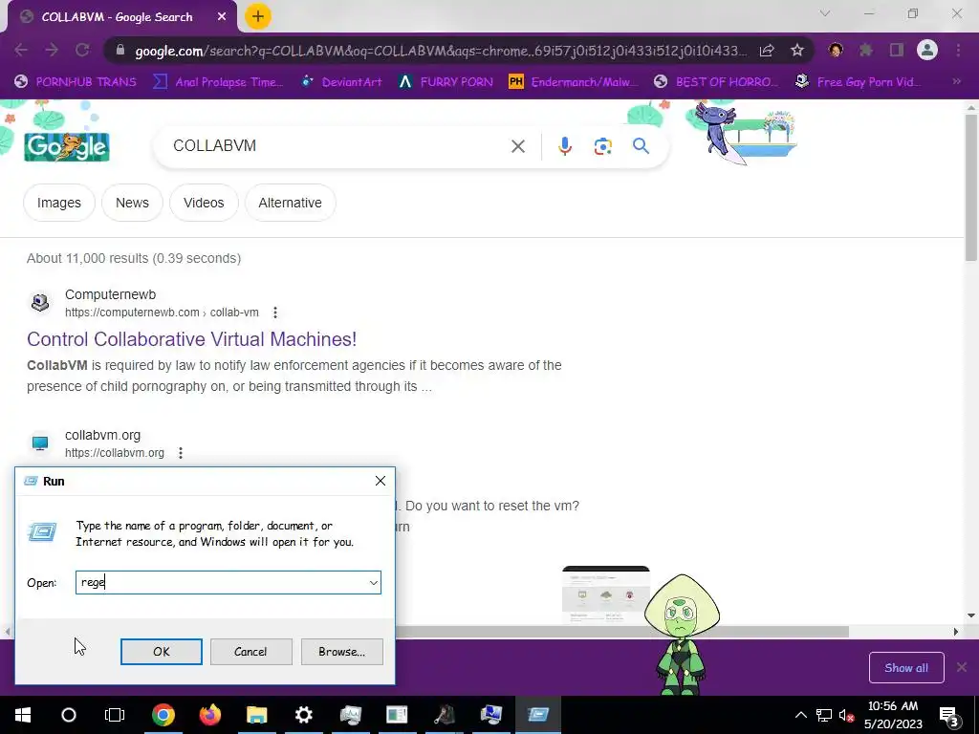Click OK in the Run dialog
The width and height of the screenshot is (979, 734).
(161, 652)
